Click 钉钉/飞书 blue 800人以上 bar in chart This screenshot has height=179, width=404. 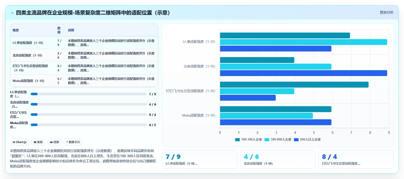tap(248, 98)
